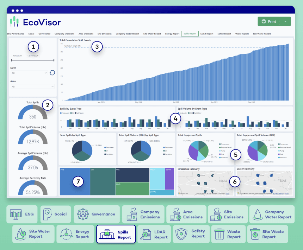
Task: Open the Company Water Report droplet icon
Action: coord(258,214)
